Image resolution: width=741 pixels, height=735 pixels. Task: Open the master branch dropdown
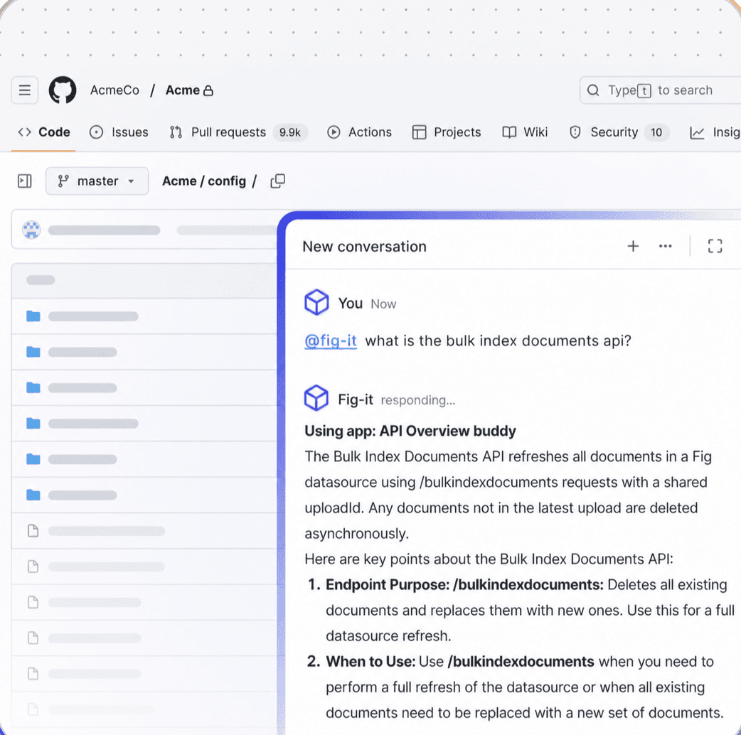pos(97,181)
